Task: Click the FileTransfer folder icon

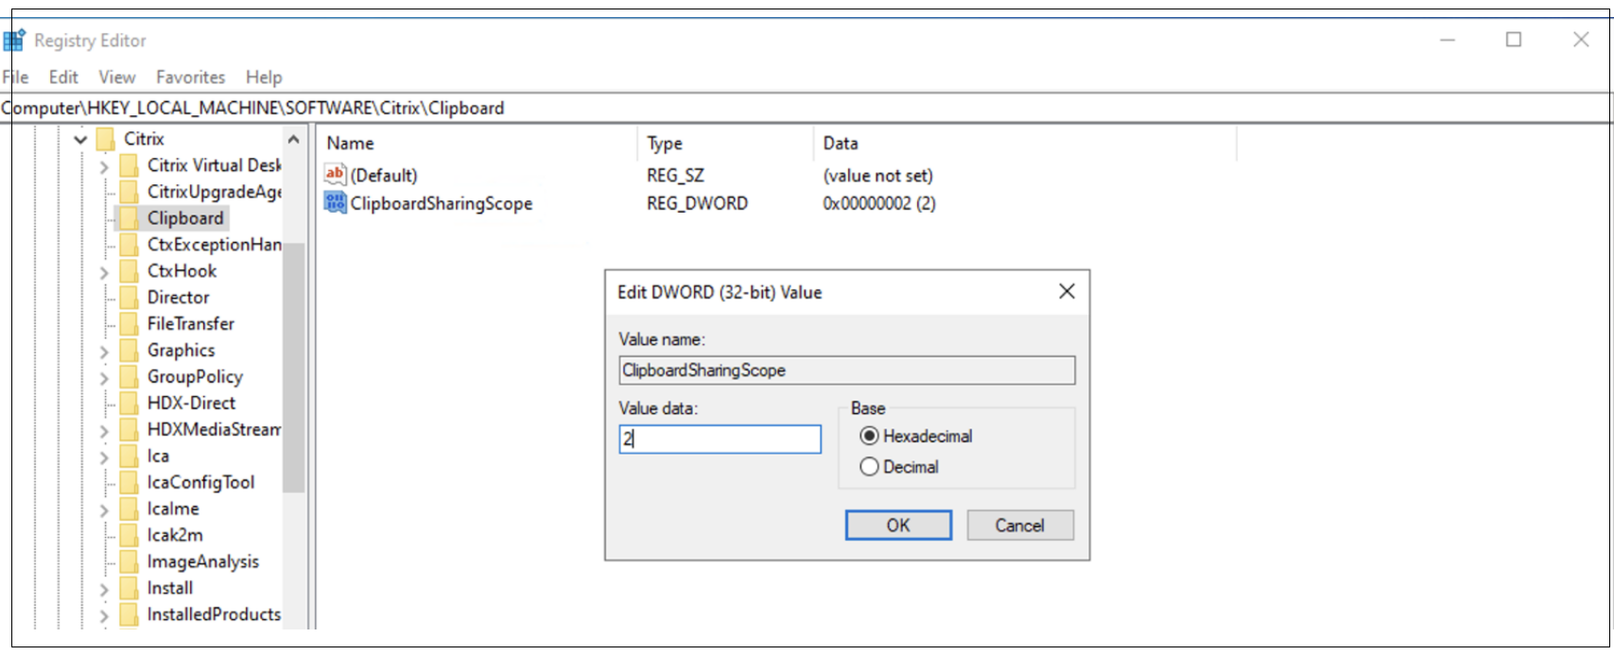Action: click(130, 324)
